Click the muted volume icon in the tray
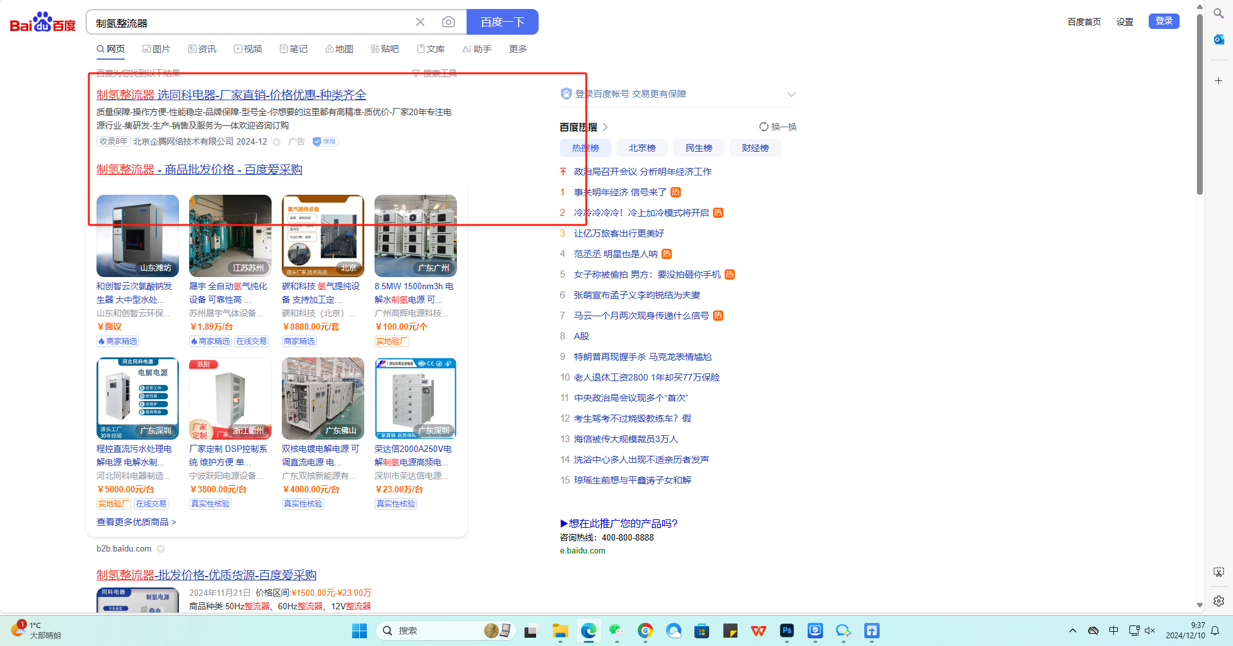This screenshot has height=646, width=1233. [x=1150, y=631]
